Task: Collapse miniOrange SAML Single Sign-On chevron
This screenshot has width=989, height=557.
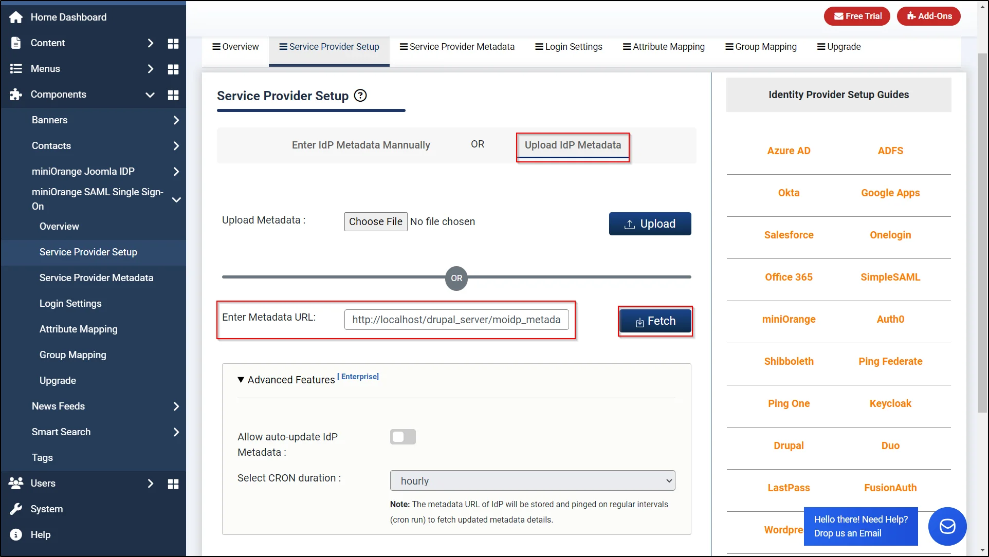Action: pos(176,199)
